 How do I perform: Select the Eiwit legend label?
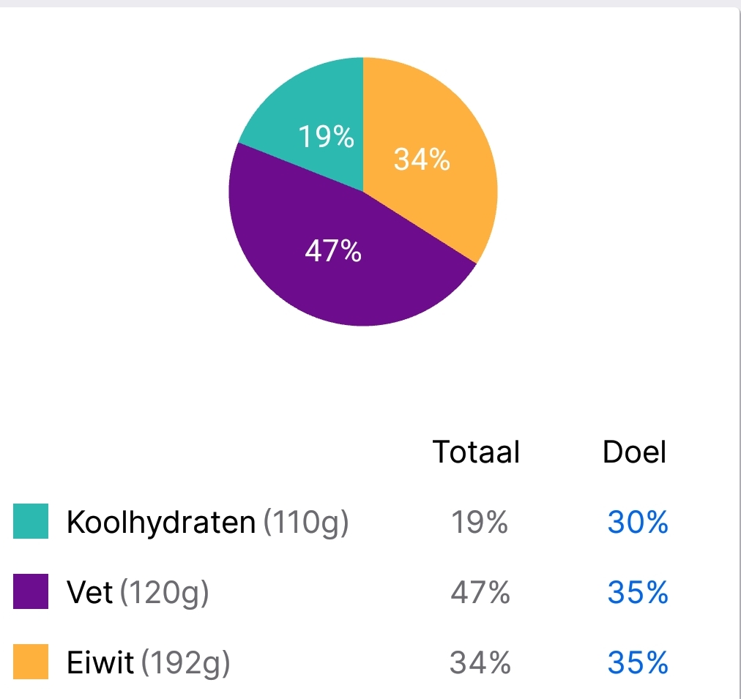click(x=100, y=662)
